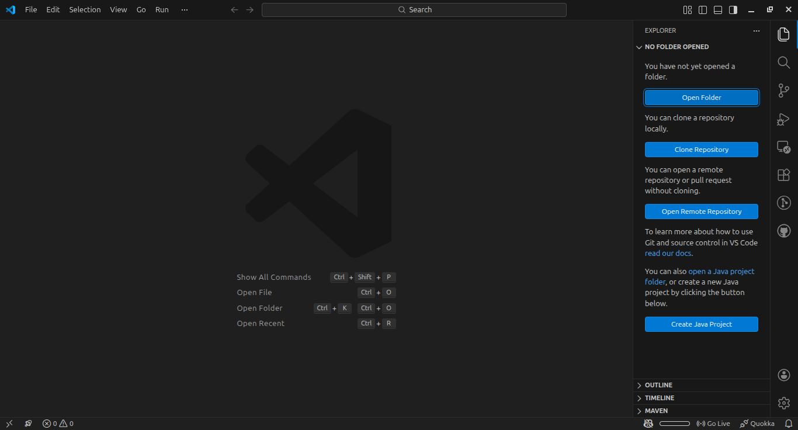
Task: Click the Copilot status icon
Action: [648, 424]
